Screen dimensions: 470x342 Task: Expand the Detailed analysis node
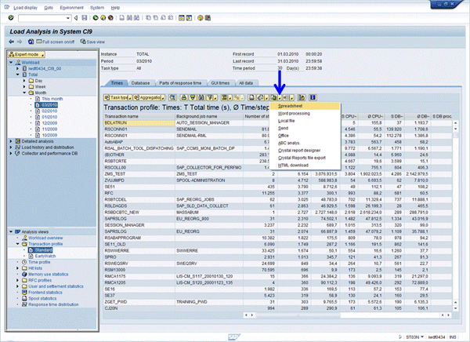point(11,141)
